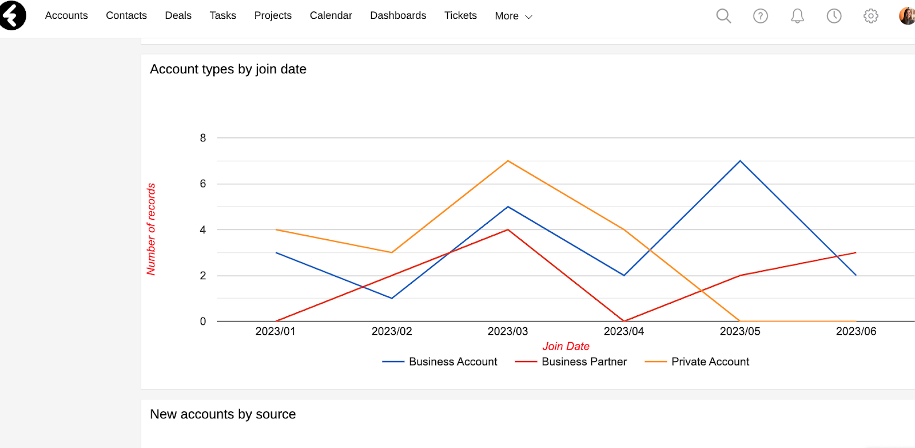The width and height of the screenshot is (915, 448).
Task: Switch to the Projects tab
Action: (273, 15)
